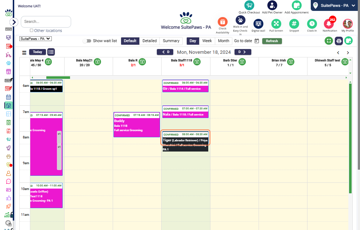
Task: Click the green expand icon above calendar
Action: [329, 41]
